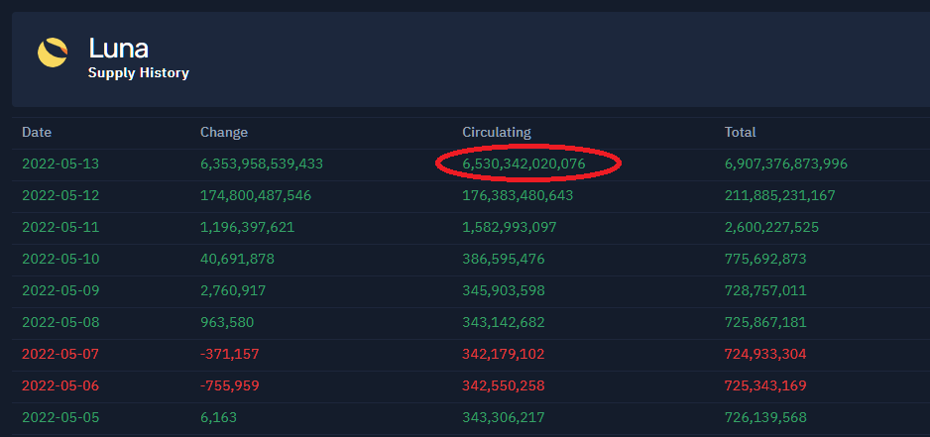Screen dimensions: 930x437
Task: Click total value 775,692,873
Action: (765, 259)
